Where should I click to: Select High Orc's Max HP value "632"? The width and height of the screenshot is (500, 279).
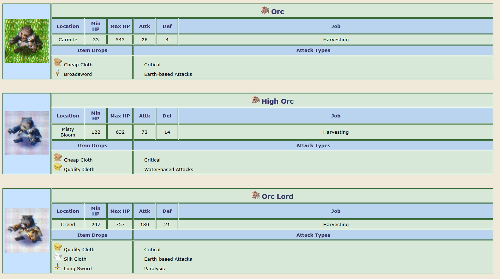coord(120,132)
